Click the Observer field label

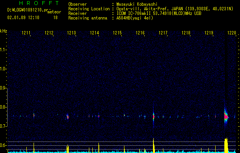pyautogui.click(x=77, y=4)
